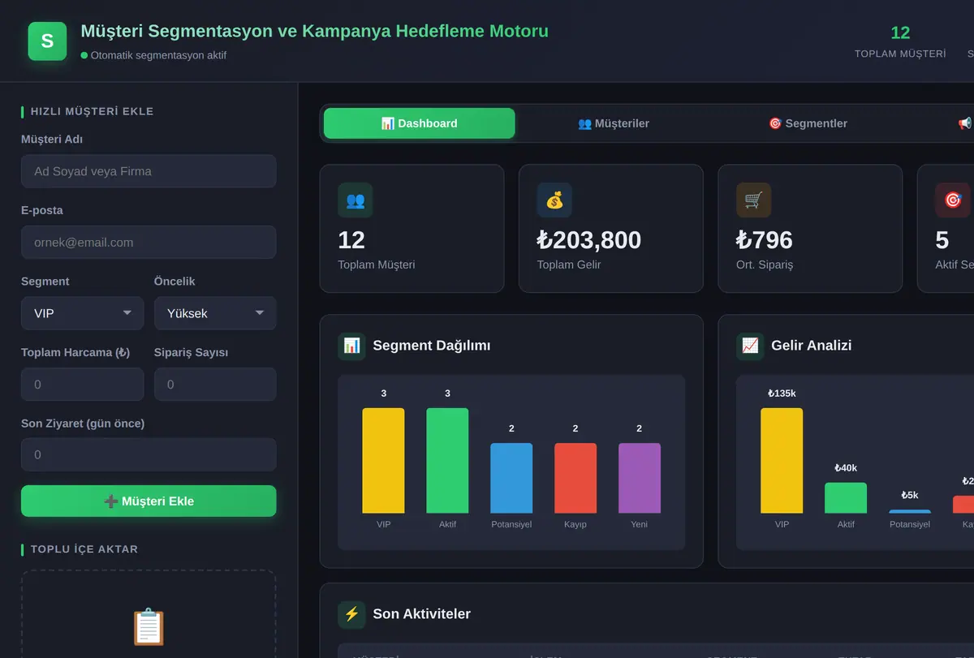Viewport: 974px width, 658px height.
Task: Click the green Aktif bar in Gelir Analizi
Action: pyautogui.click(x=846, y=498)
